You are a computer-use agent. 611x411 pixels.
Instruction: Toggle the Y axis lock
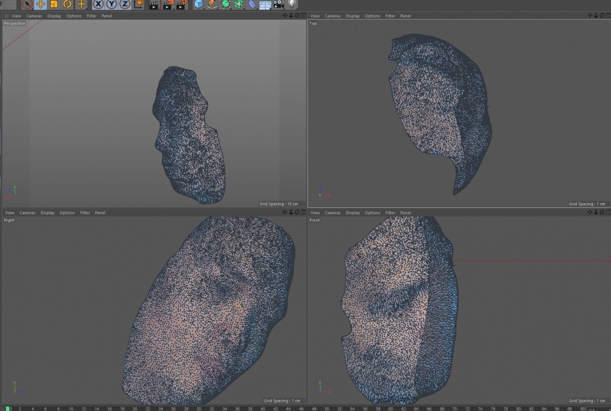pyautogui.click(x=111, y=4)
